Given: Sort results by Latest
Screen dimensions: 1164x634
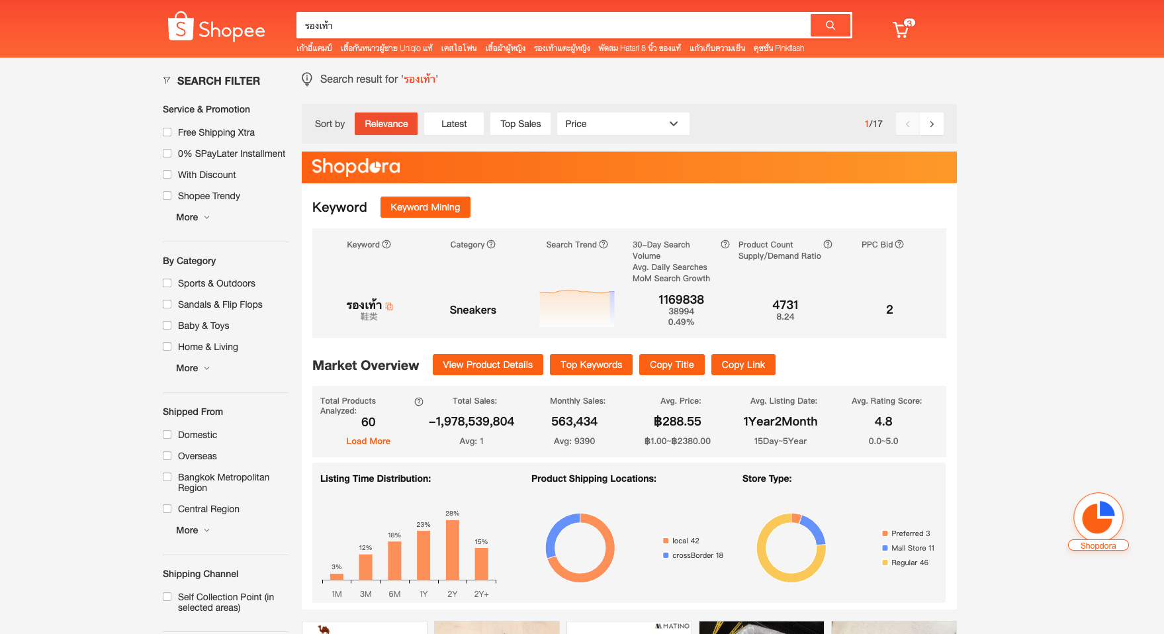Looking at the screenshot, I should click(454, 124).
